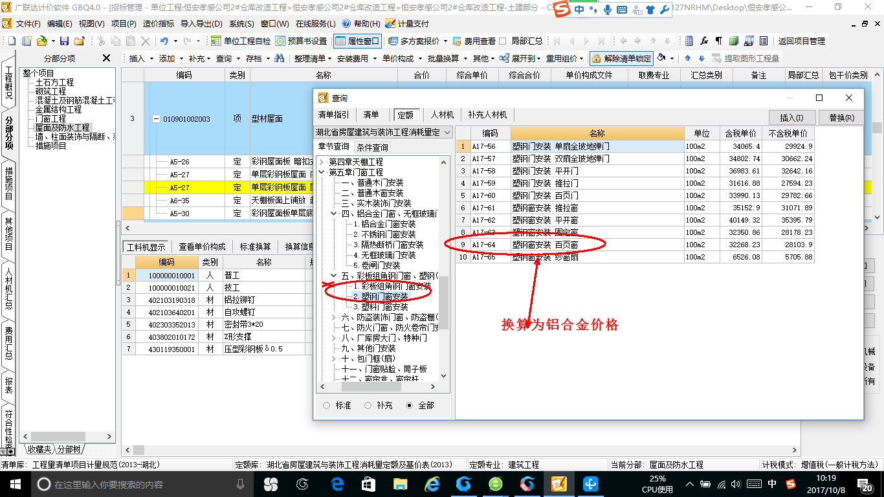Viewport: 884px width, 497px height.
Task: Open 多方案报价 multi-plan quotation
Action: click(x=415, y=41)
